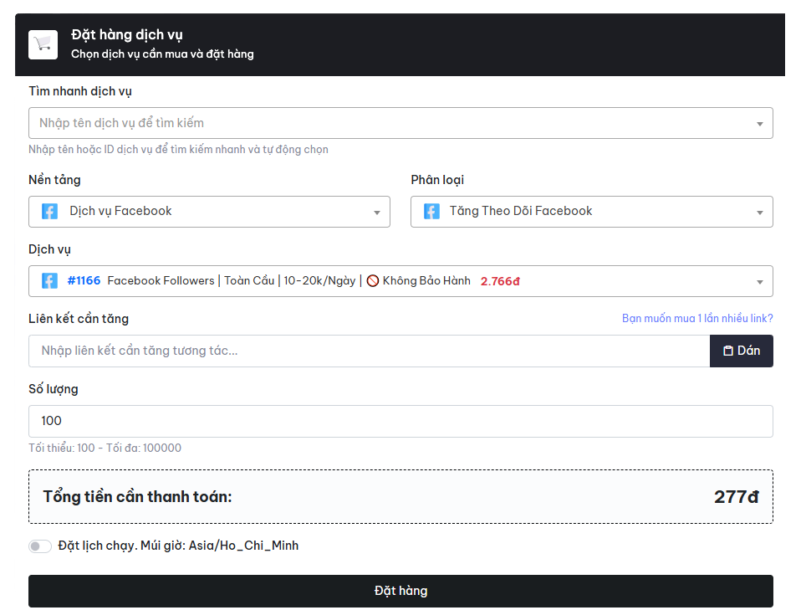The image size is (806, 610).
Task: Click the Không Bảo Hành text
Action: tap(426, 281)
